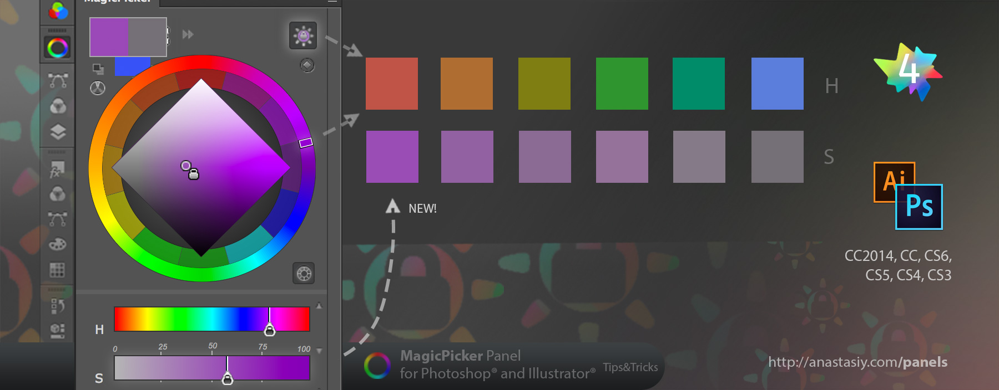Open the Swatches grid panel icon
The width and height of the screenshot is (999, 390).
pos(57,270)
